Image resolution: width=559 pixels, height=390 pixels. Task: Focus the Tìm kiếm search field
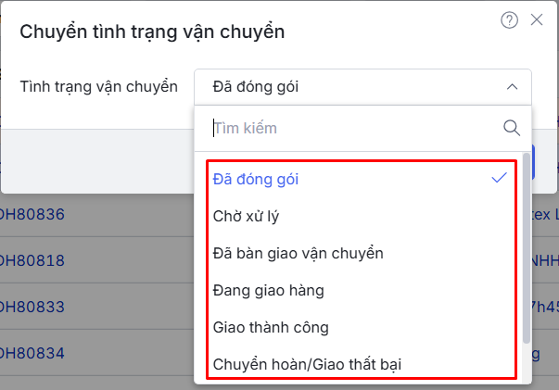coord(352,128)
